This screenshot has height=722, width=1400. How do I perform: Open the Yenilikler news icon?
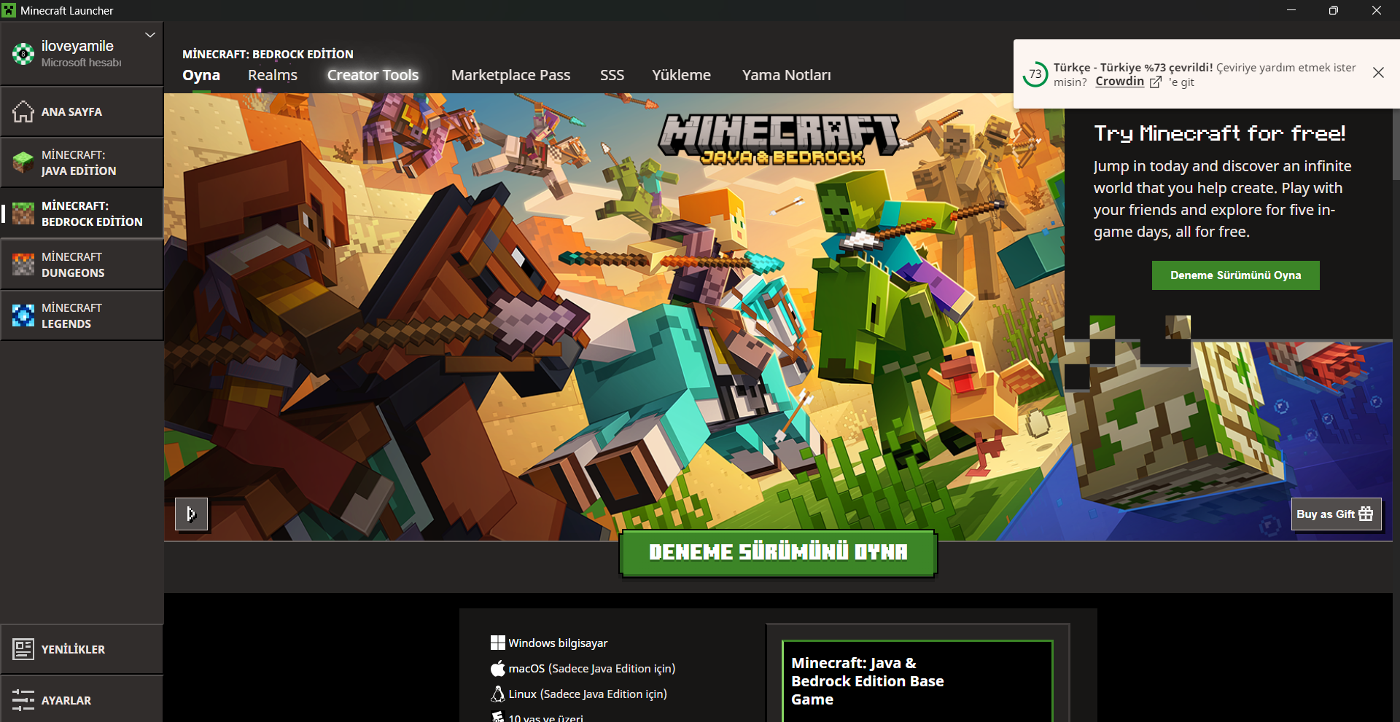tap(23, 649)
